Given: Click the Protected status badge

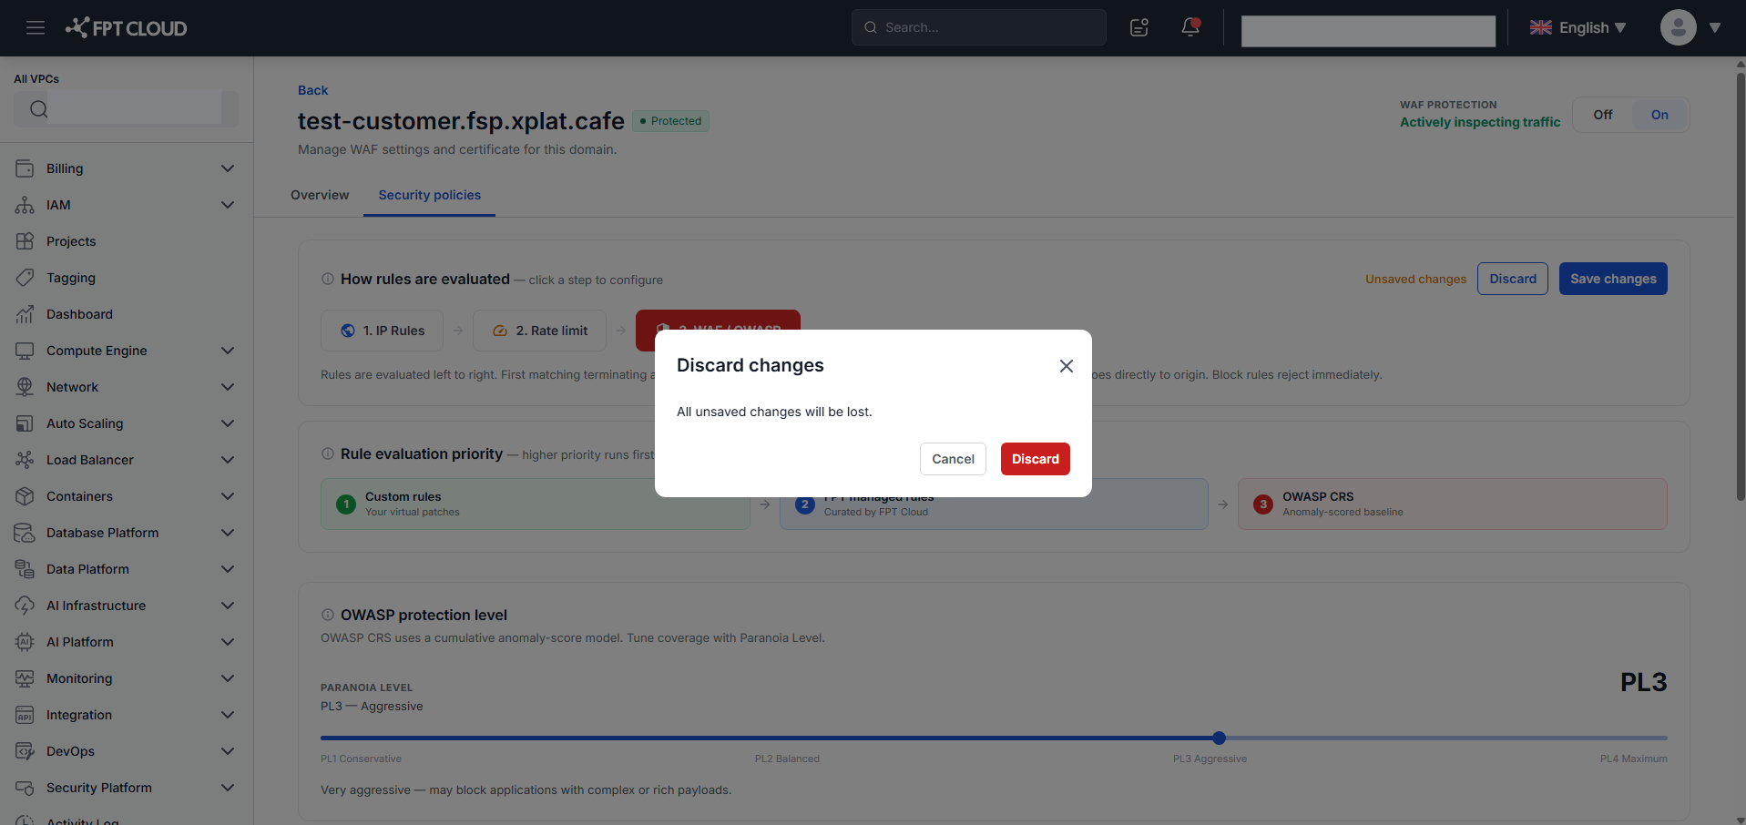Looking at the screenshot, I should point(670,121).
